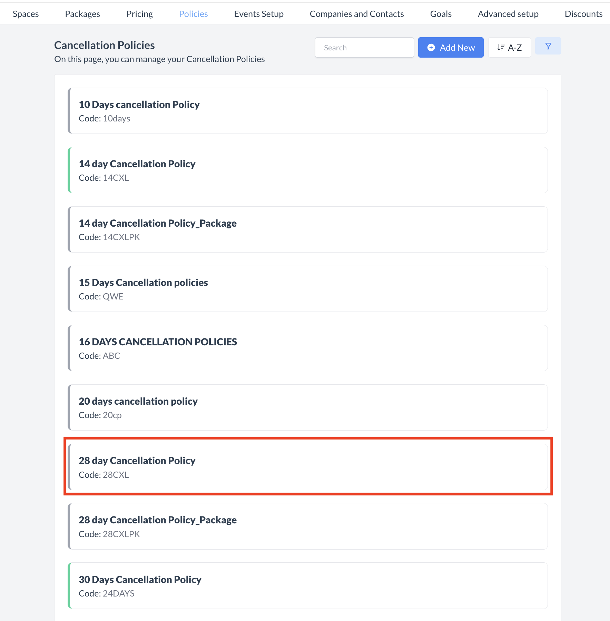Open the Goals tab

[x=441, y=14]
